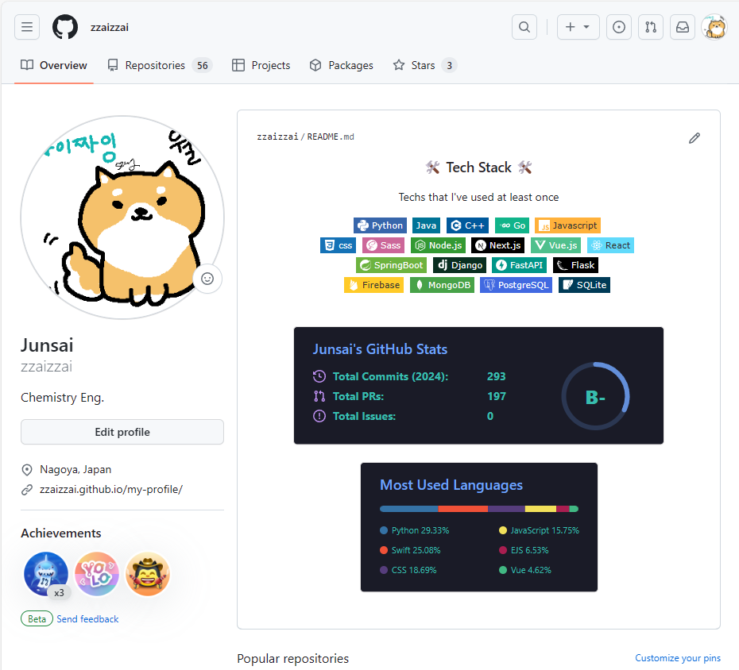The width and height of the screenshot is (739, 670).
Task: Open the create new plus dropdown
Action: [578, 27]
